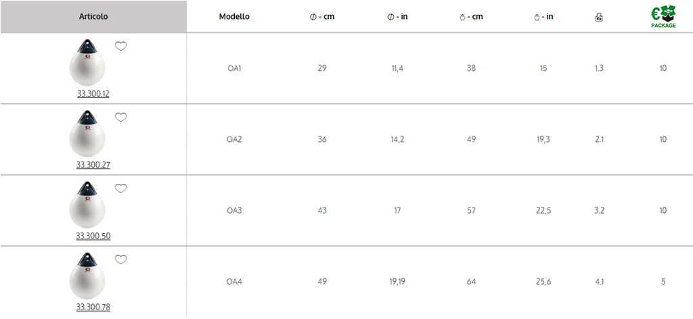This screenshot has height=319, width=693.
Task: Open article link 33.300.78
Action: point(93,307)
